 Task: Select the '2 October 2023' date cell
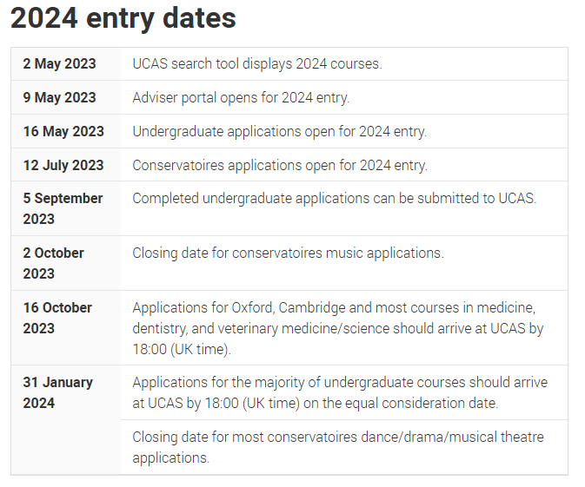click(66, 263)
